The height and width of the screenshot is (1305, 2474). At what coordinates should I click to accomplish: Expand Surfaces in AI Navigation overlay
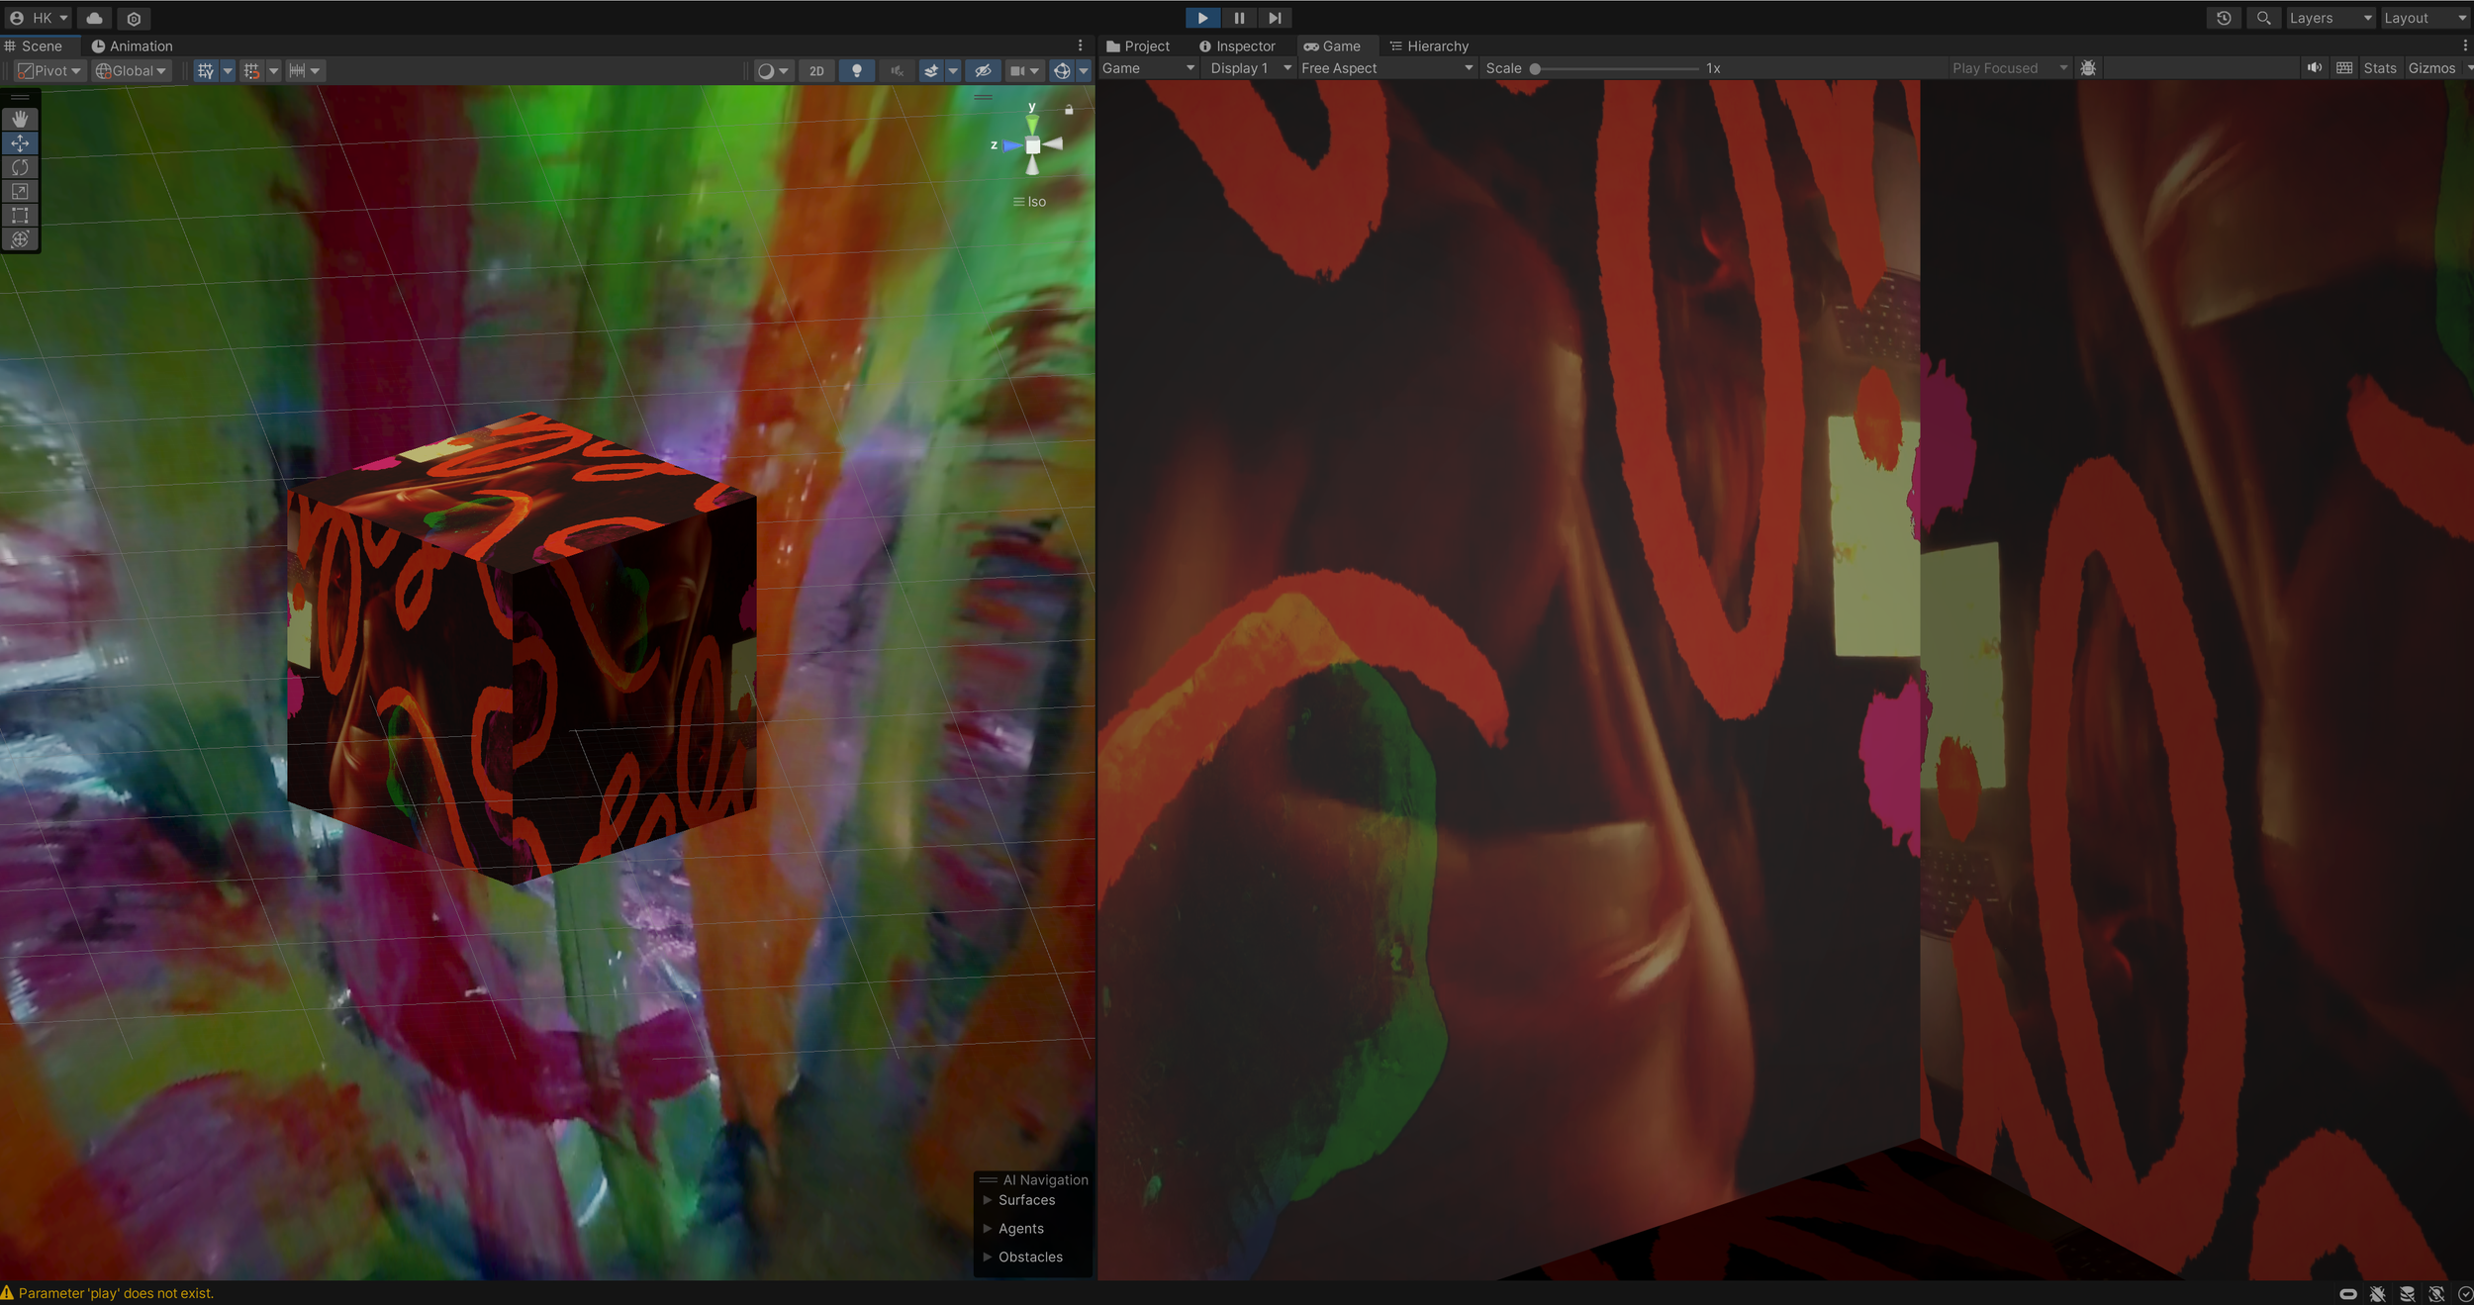click(987, 1200)
